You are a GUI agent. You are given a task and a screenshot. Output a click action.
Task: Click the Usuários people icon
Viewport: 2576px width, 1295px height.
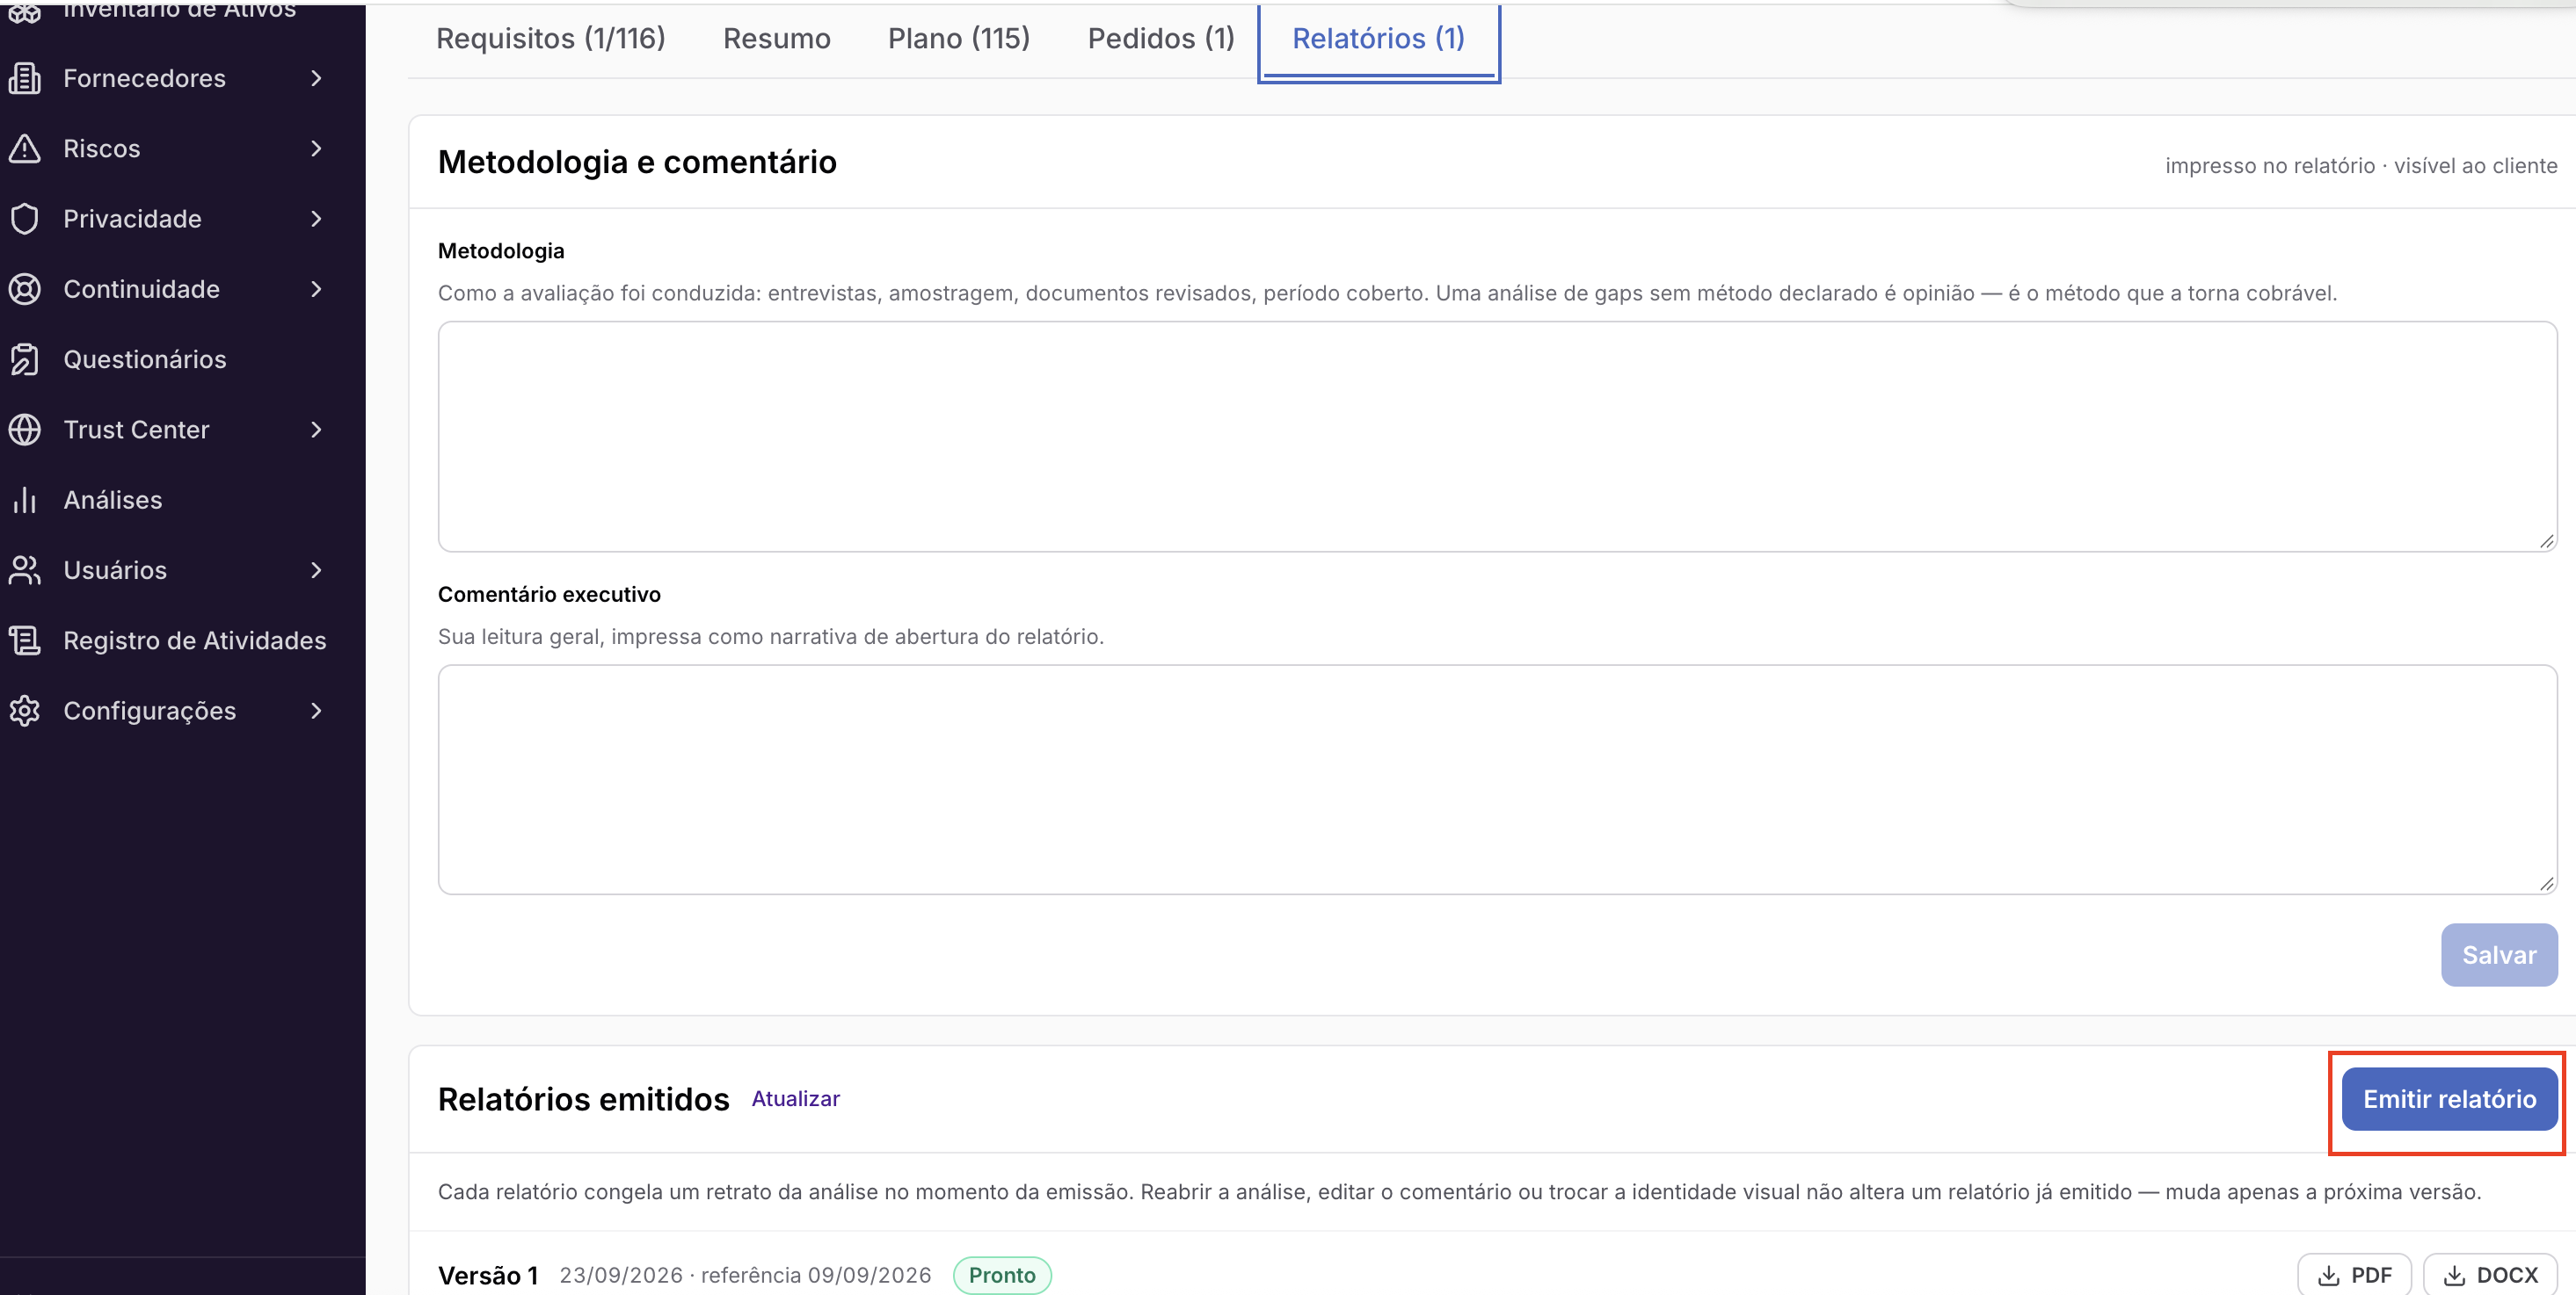25,569
